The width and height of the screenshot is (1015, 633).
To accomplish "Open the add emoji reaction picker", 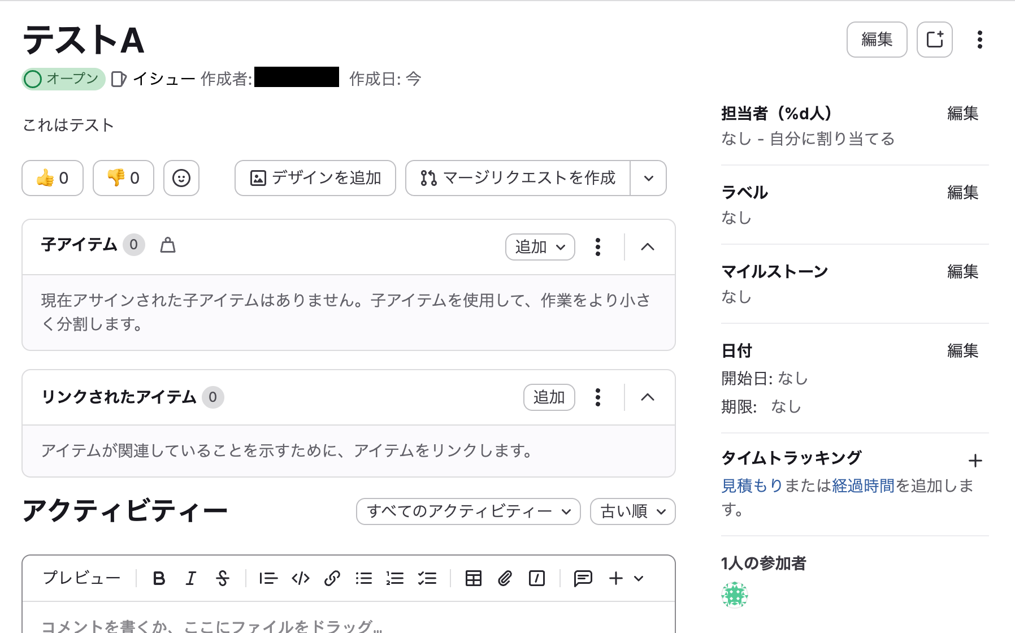I will [181, 178].
